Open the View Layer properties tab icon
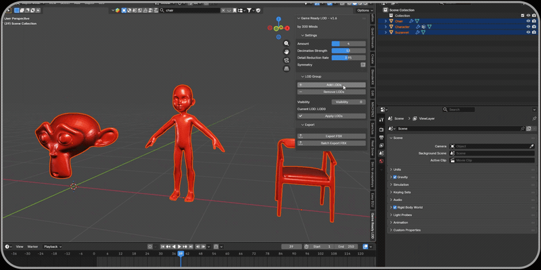This screenshot has height=270, width=541. coord(381,145)
